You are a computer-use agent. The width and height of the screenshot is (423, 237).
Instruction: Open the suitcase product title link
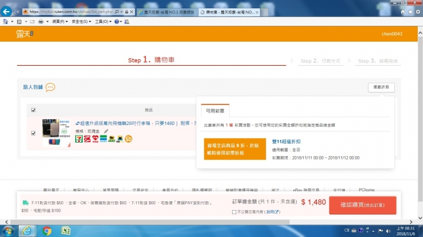(136, 123)
